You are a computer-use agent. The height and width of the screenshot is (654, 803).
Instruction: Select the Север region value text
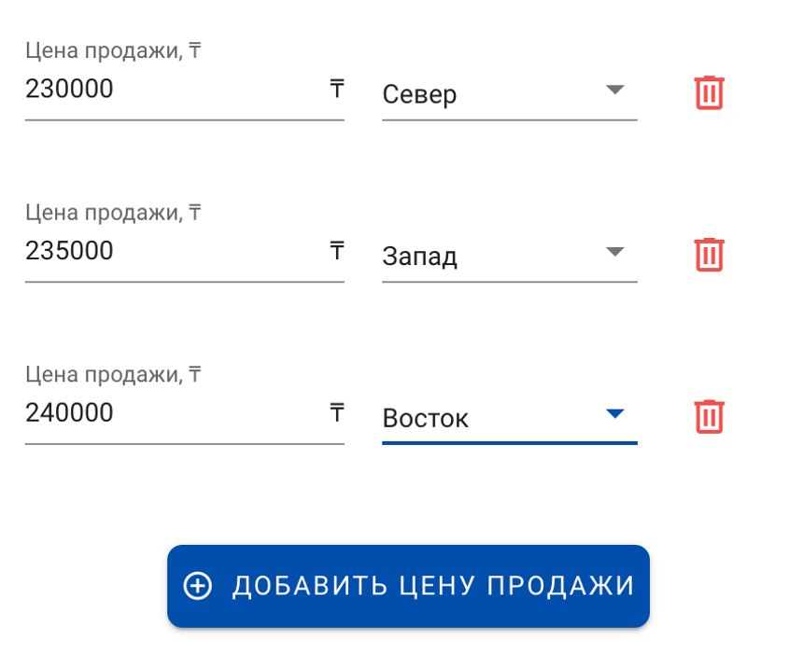pos(419,95)
